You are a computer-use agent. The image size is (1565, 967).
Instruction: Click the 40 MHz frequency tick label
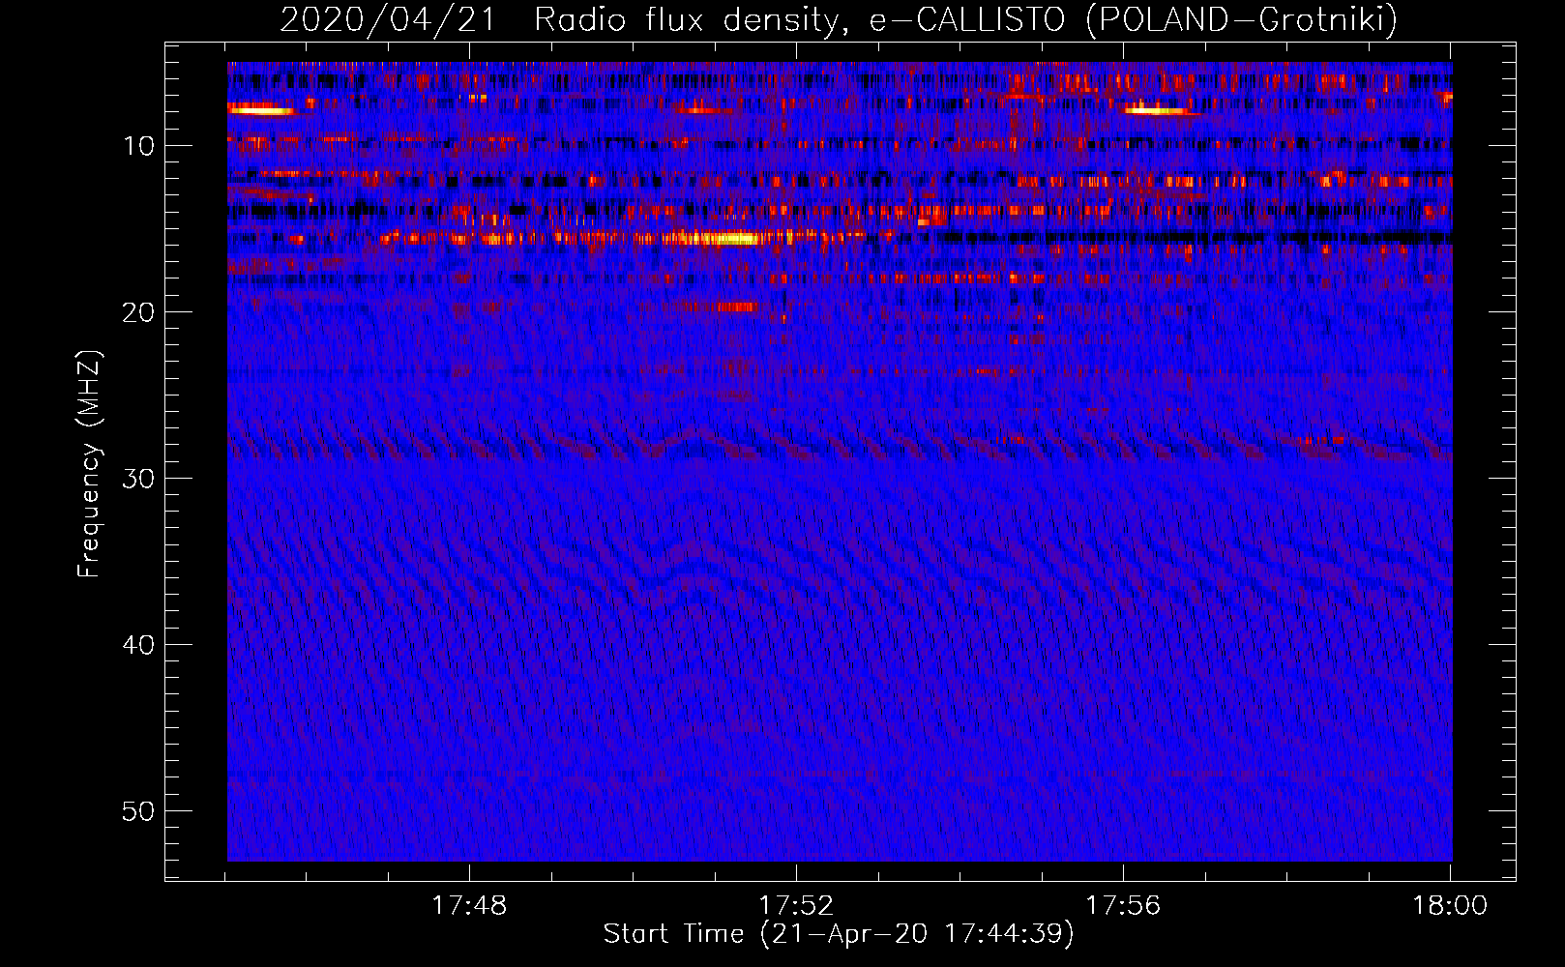click(x=138, y=645)
